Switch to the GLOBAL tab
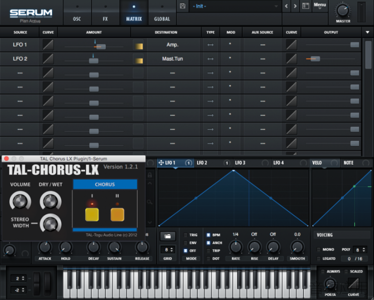This screenshot has height=300, width=374. (x=162, y=12)
